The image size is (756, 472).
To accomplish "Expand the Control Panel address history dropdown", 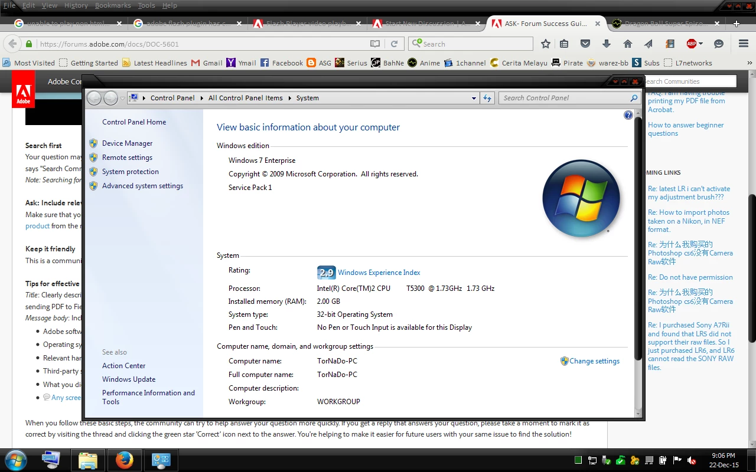I will pyautogui.click(x=474, y=99).
